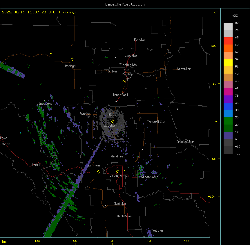Pick the orange legend swatch below 60
This screenshot has height=245, width=250.
click(228, 48)
